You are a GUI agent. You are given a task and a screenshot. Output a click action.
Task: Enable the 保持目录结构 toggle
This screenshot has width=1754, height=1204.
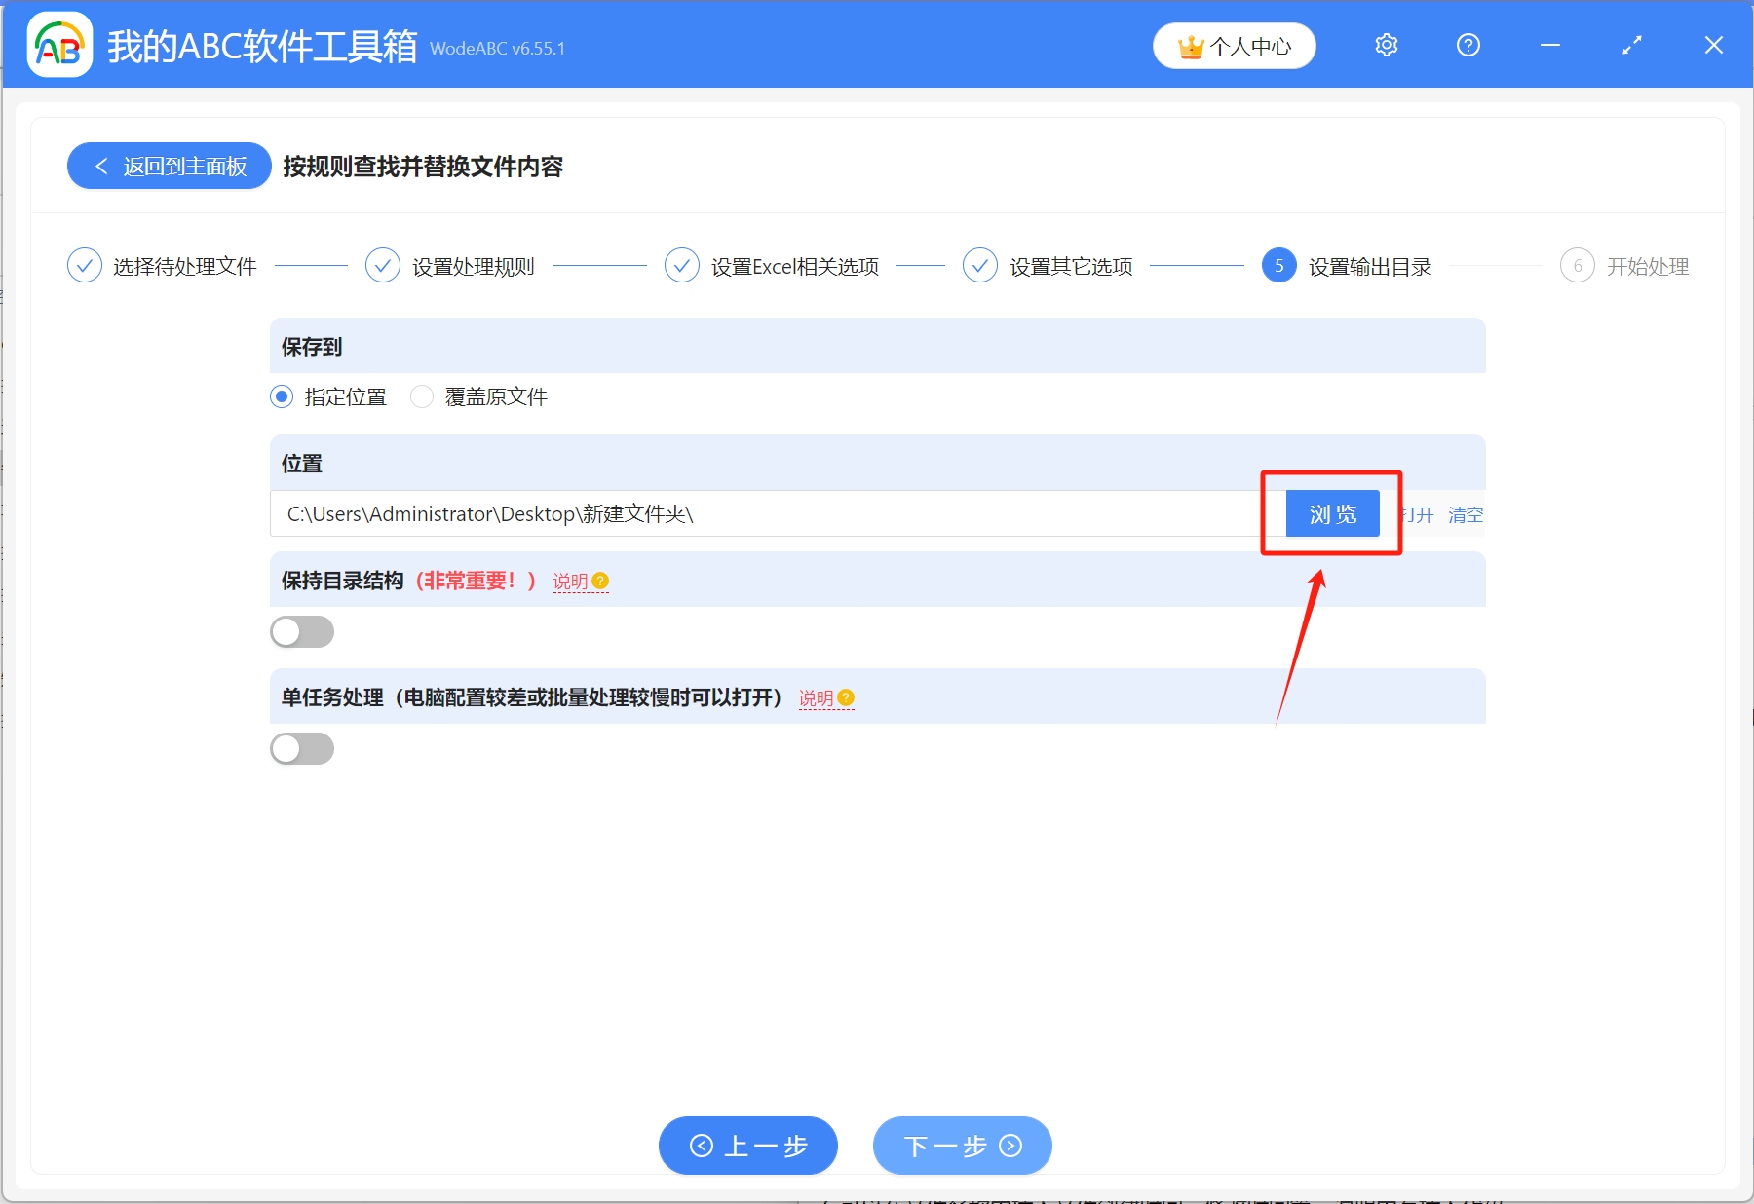302,631
